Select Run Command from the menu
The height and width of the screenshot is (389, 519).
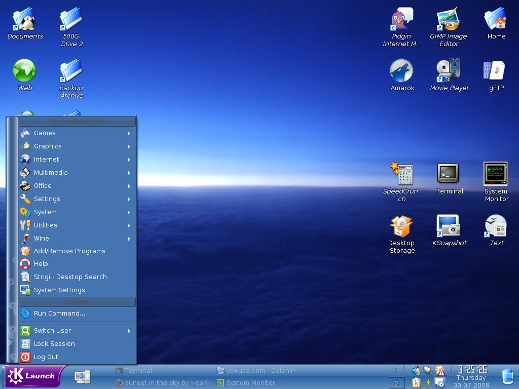(x=59, y=313)
